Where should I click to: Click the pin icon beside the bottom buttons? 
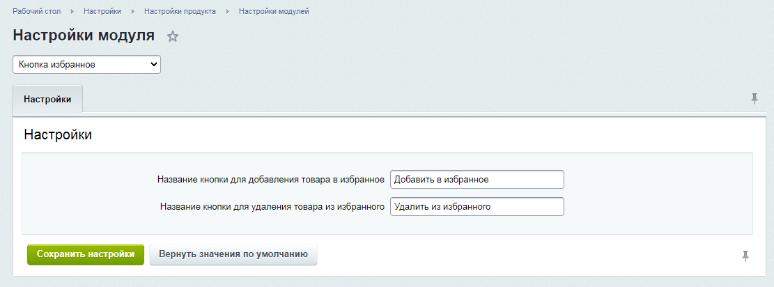[745, 256]
